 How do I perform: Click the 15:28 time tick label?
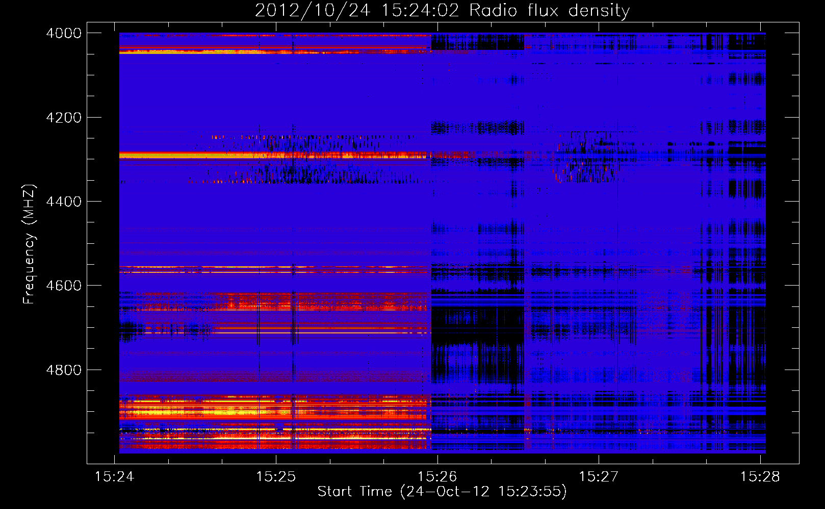point(760,477)
